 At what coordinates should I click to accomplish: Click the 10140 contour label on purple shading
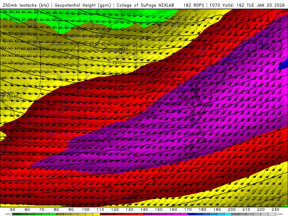pos(172,104)
